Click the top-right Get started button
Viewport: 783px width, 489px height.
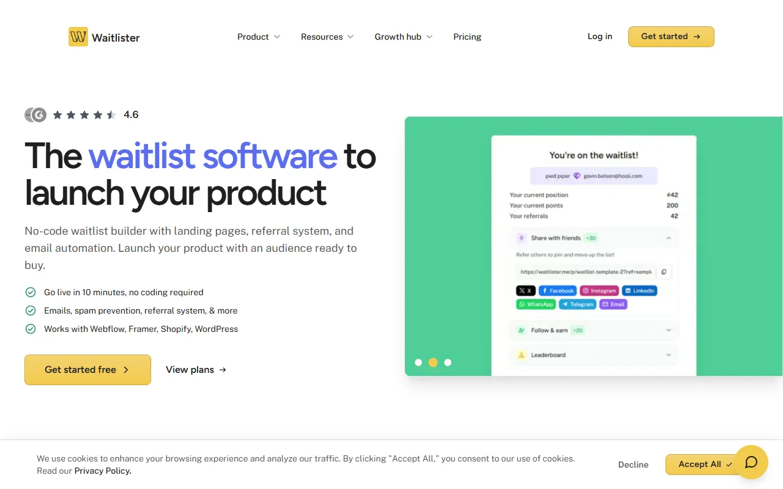pyautogui.click(x=671, y=37)
